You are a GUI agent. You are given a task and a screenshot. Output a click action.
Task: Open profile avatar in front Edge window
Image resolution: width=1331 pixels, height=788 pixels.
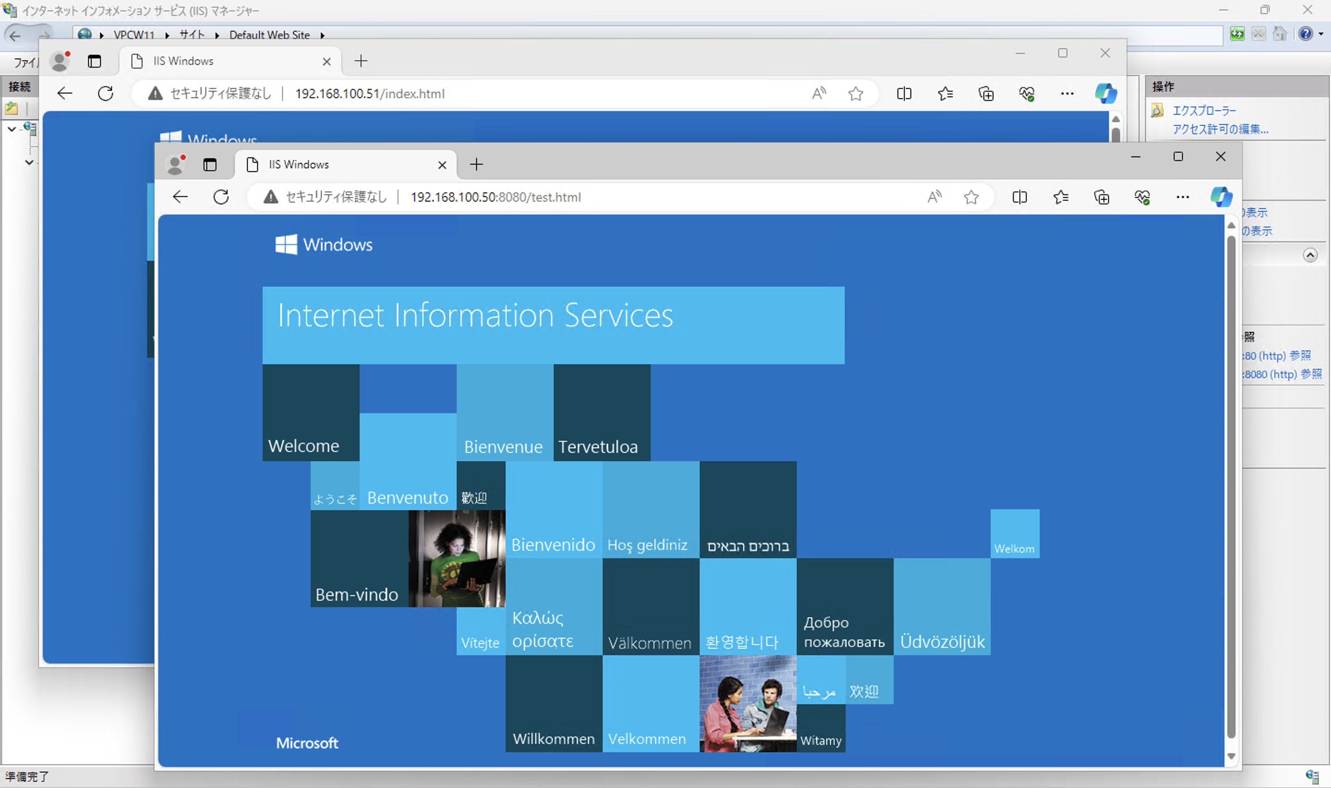point(175,165)
